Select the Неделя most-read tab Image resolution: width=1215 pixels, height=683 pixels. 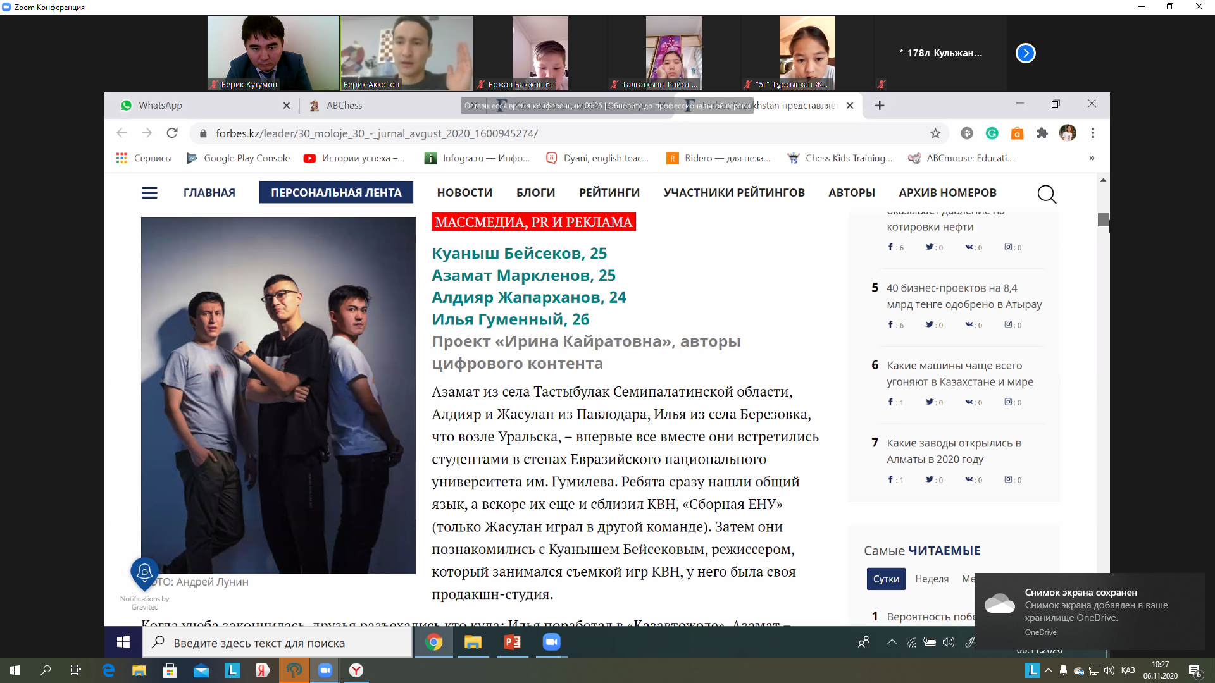[x=931, y=579]
